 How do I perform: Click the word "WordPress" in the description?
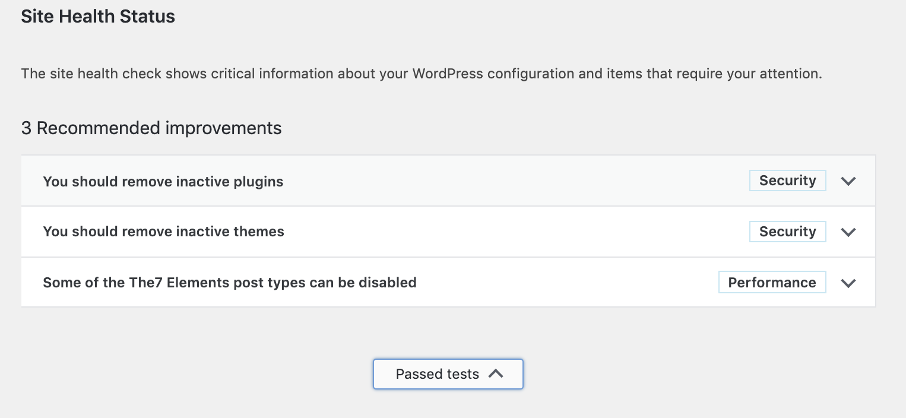447,74
